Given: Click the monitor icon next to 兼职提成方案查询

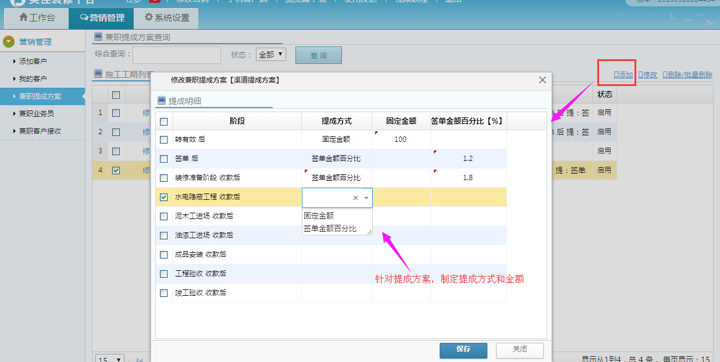Looking at the screenshot, I should [98, 37].
